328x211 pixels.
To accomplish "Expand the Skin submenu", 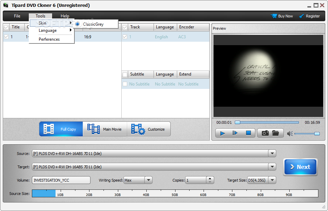I will click(x=51, y=23).
